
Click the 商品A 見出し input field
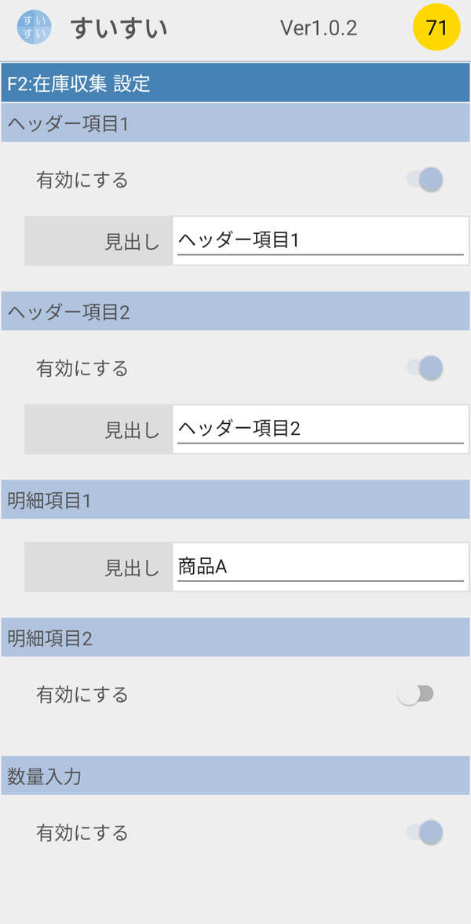(321, 567)
